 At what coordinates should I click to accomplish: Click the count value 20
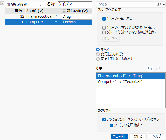pos(22,22)
